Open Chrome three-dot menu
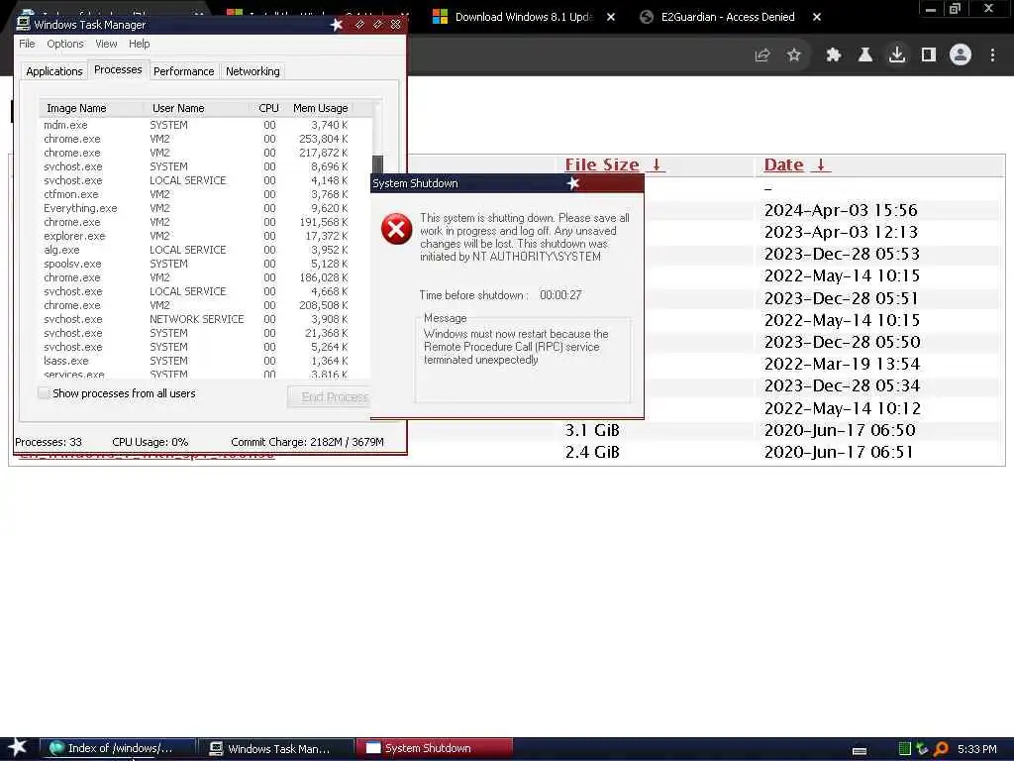The height and width of the screenshot is (761, 1014). click(x=992, y=55)
